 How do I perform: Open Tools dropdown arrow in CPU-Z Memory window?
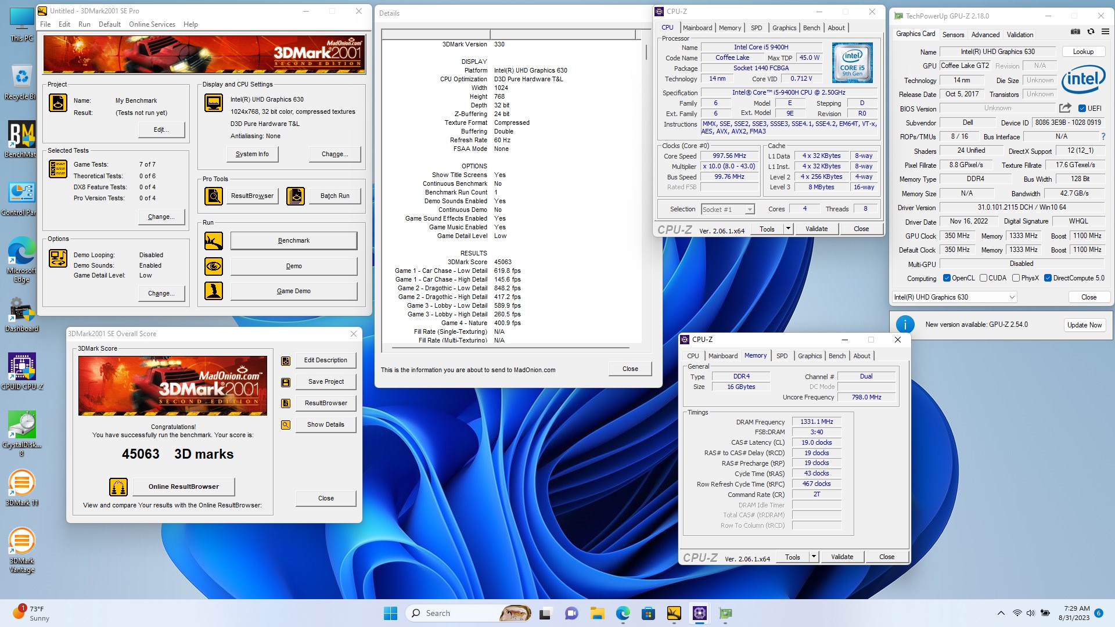[814, 557]
